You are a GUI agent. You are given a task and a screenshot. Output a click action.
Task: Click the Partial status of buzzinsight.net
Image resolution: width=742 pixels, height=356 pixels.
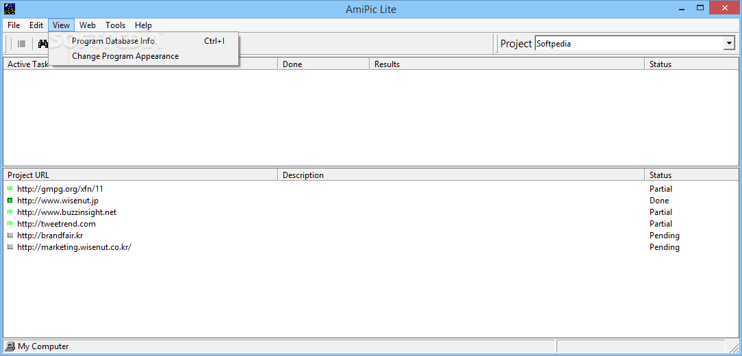pyautogui.click(x=661, y=212)
